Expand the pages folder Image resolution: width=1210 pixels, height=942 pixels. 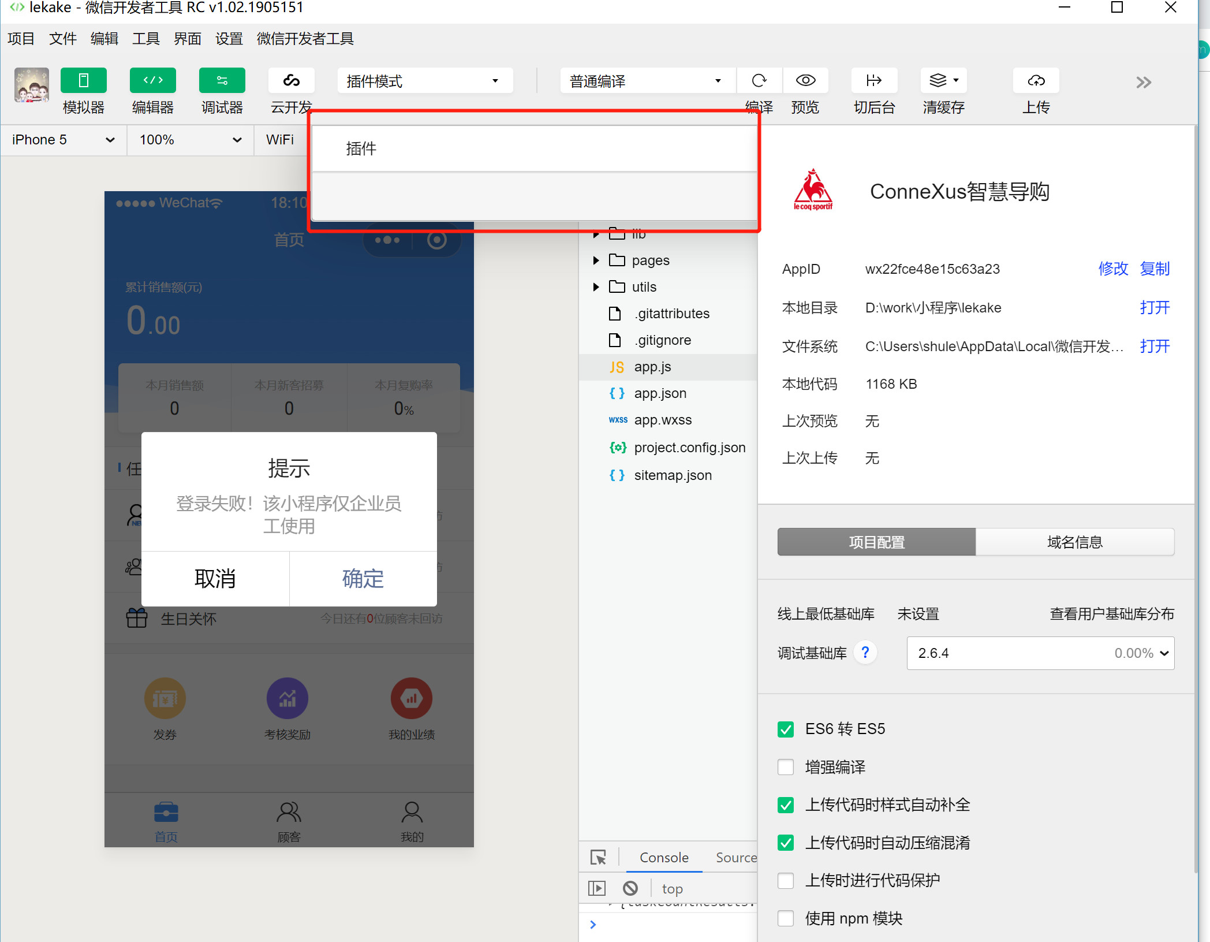coord(596,260)
